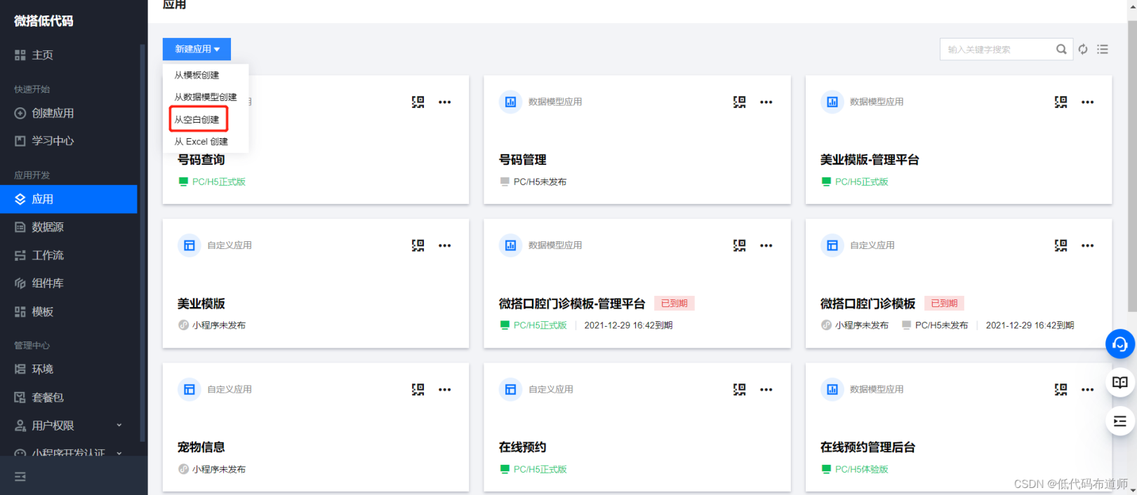Open more options for 美业模版-管理平台 card
Image resolution: width=1137 pixels, height=495 pixels.
click(x=1087, y=102)
